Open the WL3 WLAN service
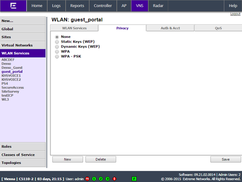This screenshot has height=182, width=242. [x=5, y=100]
